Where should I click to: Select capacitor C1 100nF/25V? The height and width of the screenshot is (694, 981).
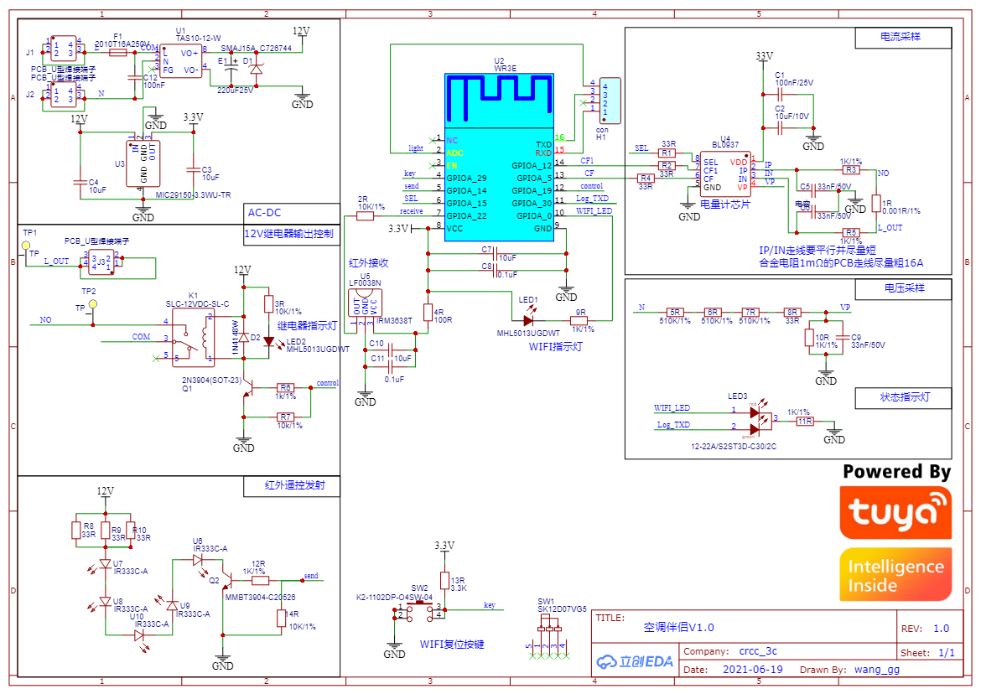tap(780, 95)
